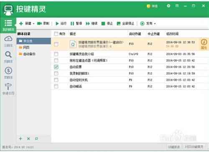Click the skin icon beside the gear
This screenshot has height=152, width=209.
pyautogui.click(x=177, y=6)
